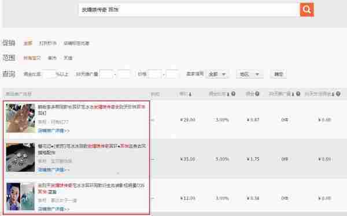Click the 确定 confirm filter button
The width and height of the screenshot is (347, 216).
click(x=278, y=75)
